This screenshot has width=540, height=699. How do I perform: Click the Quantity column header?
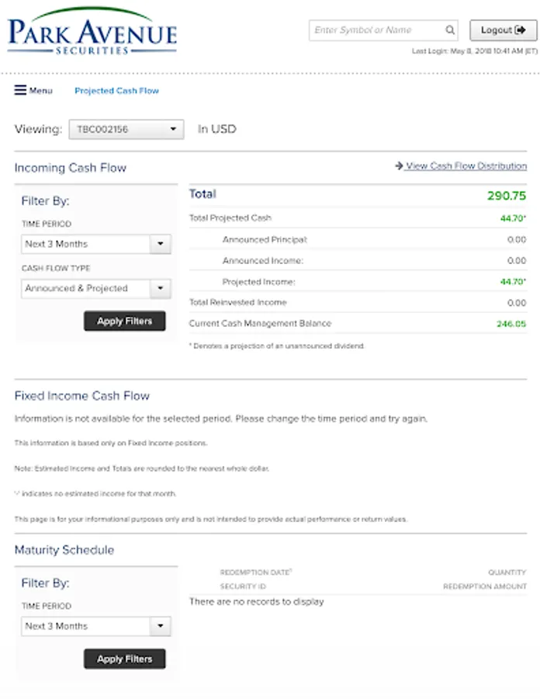click(507, 572)
